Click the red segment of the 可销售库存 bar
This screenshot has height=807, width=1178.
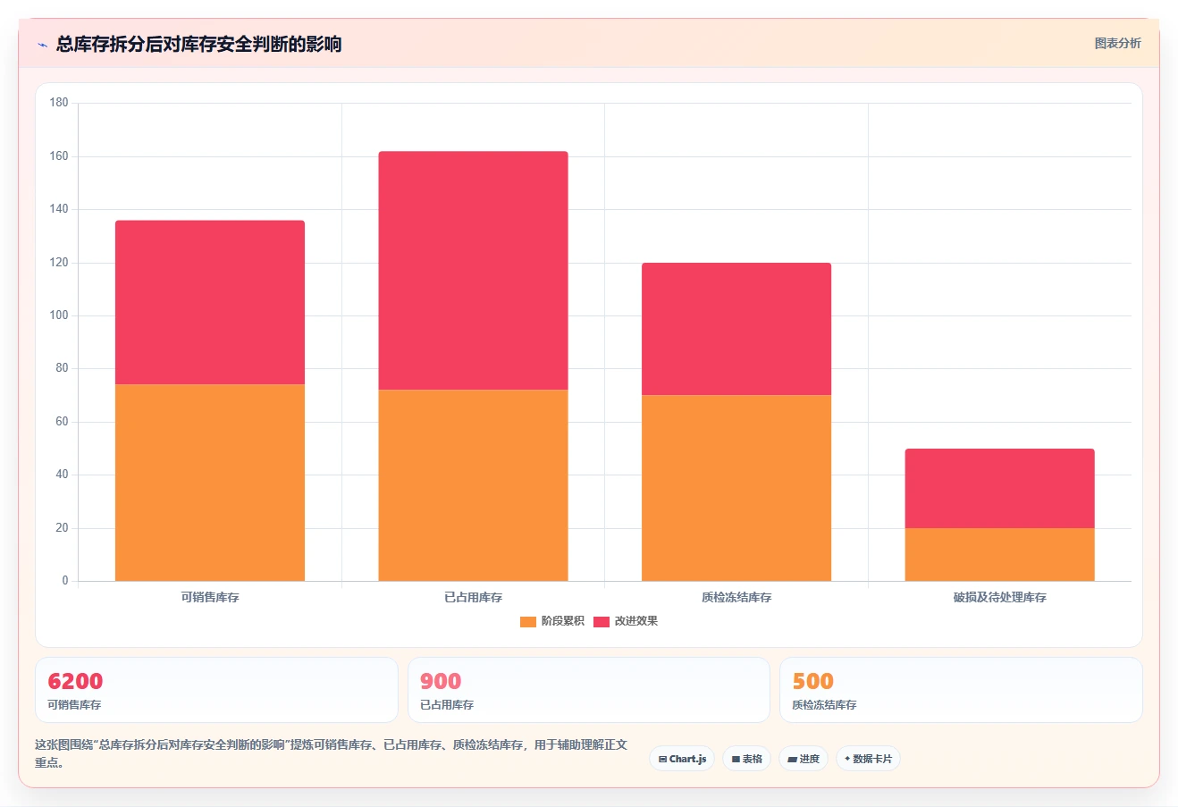tap(210, 302)
